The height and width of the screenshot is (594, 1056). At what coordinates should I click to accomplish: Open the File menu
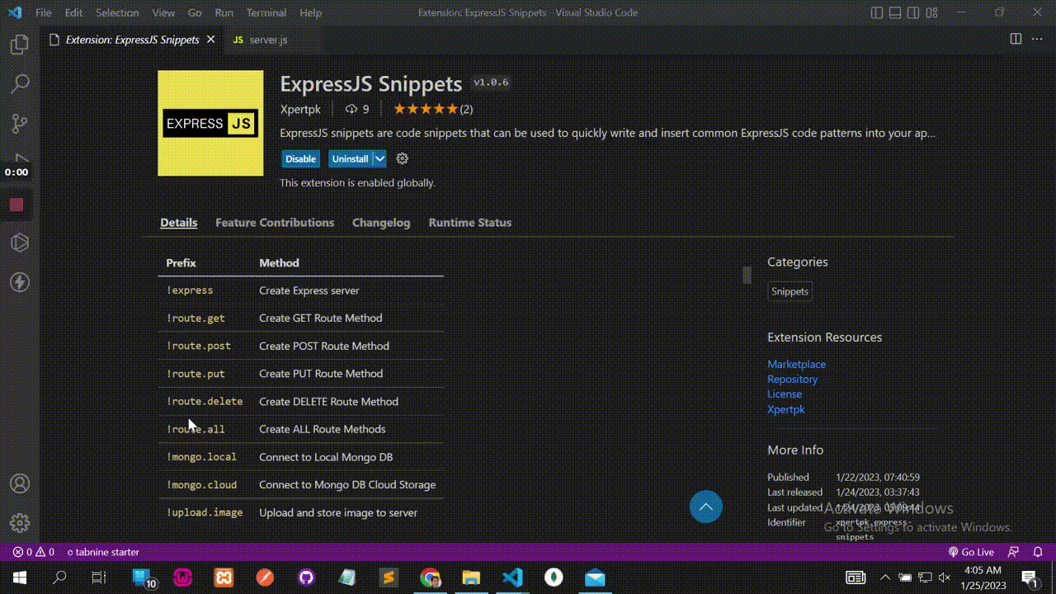click(x=44, y=13)
